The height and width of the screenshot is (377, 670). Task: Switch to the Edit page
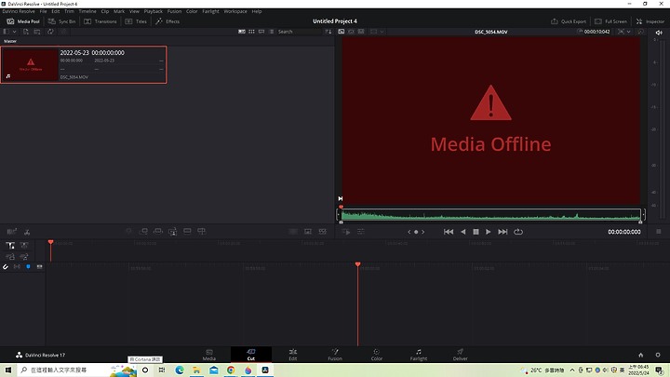pos(293,355)
